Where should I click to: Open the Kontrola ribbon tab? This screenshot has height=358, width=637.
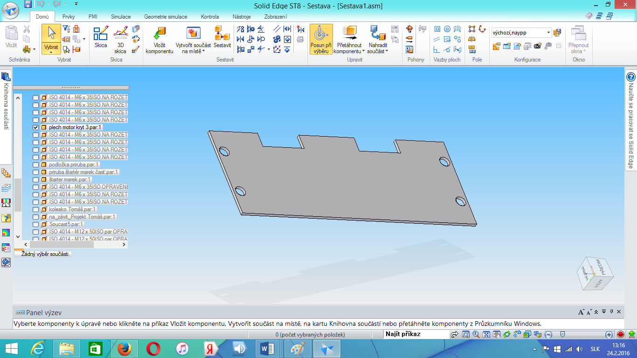210,17
